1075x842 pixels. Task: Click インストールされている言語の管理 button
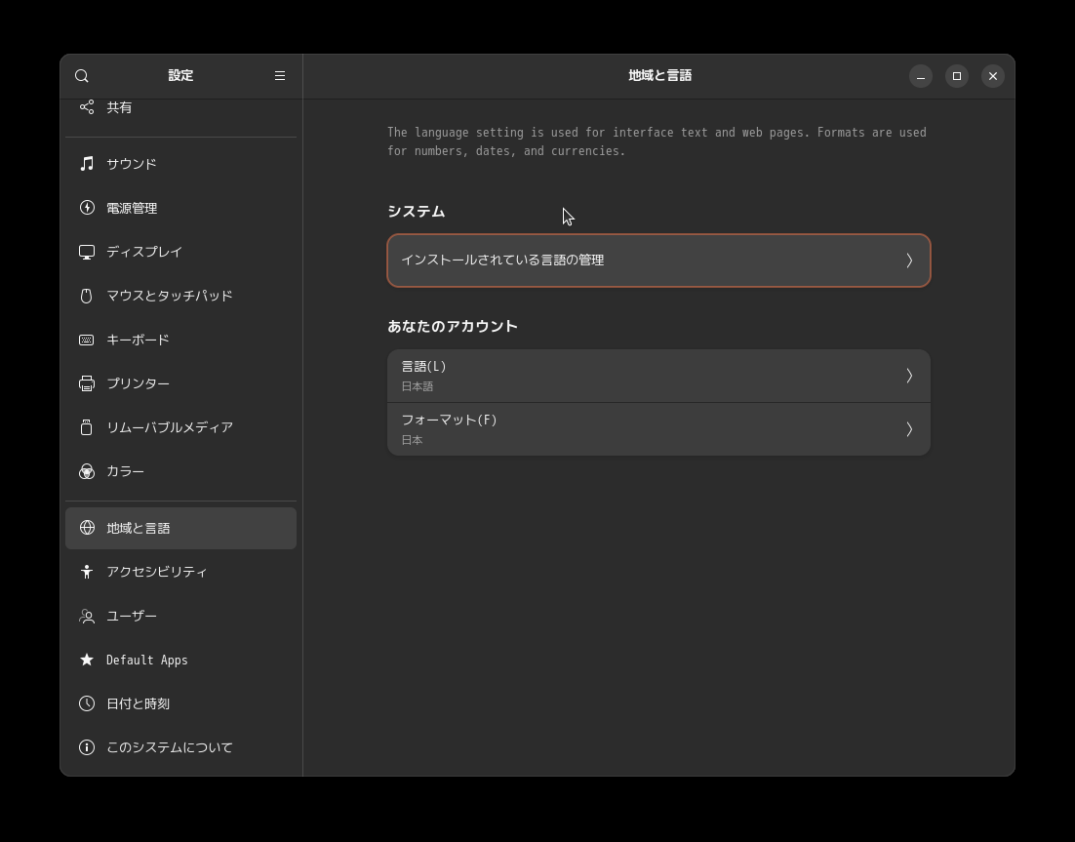[658, 260]
